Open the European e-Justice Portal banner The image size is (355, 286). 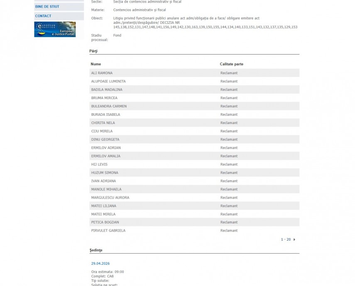coord(55,30)
